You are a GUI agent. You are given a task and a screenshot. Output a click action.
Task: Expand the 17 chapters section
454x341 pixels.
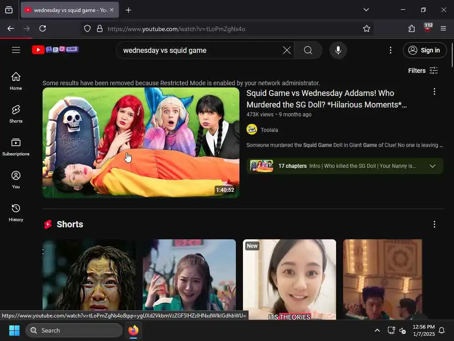(345, 166)
